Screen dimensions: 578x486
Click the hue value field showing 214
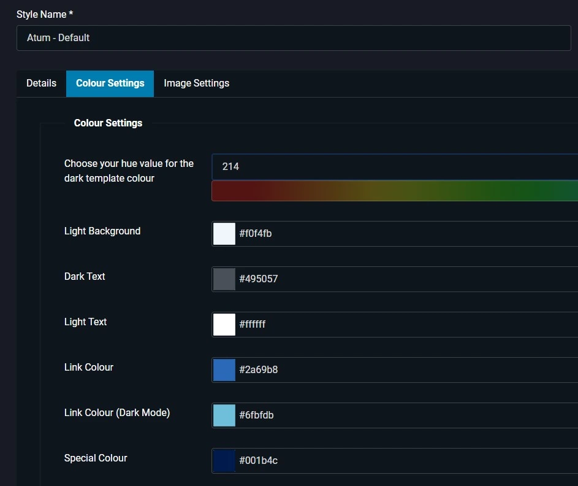[395, 167]
